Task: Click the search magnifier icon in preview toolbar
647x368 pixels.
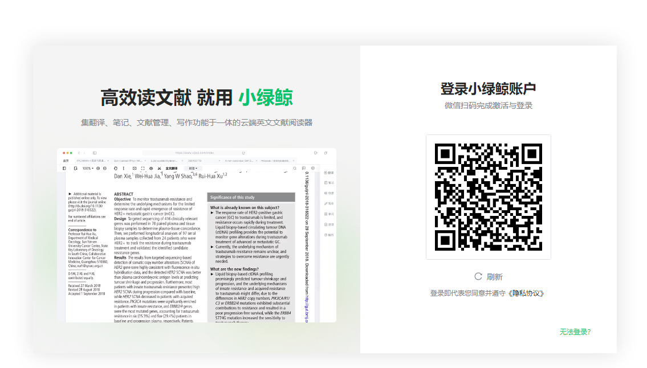Action: click(295, 168)
